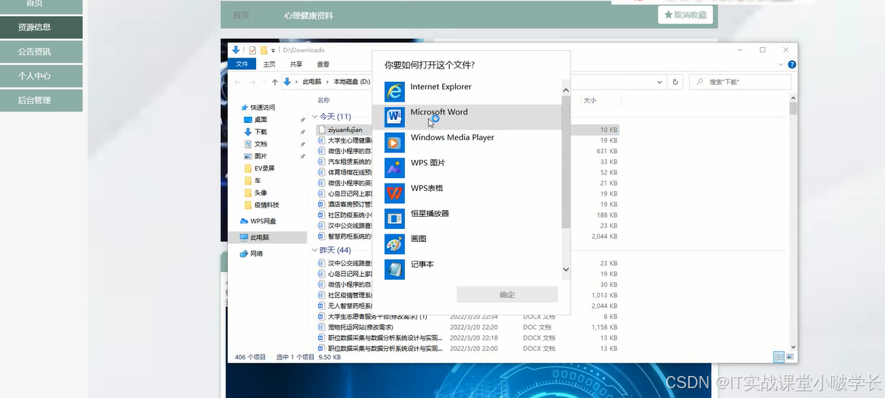Collapse the 昨天 (44) file group
Image resolution: width=885 pixels, height=398 pixels.
pos(315,250)
